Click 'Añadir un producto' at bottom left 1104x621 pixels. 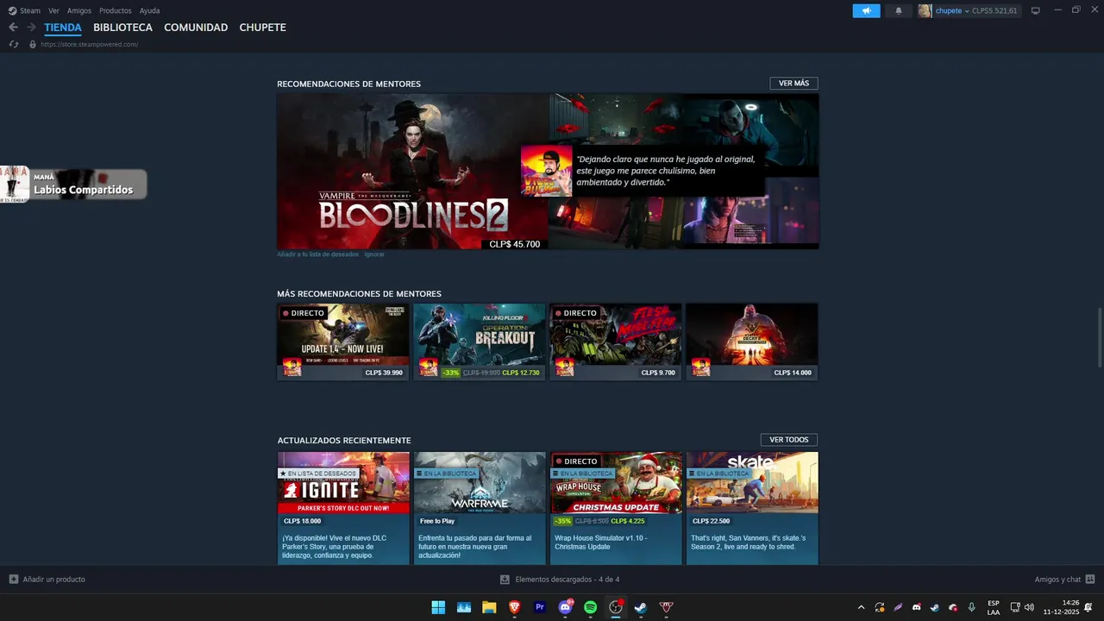(x=47, y=580)
